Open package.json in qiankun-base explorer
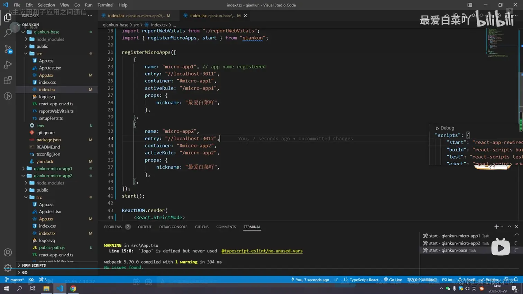This screenshot has height=294, width=523. (48, 140)
